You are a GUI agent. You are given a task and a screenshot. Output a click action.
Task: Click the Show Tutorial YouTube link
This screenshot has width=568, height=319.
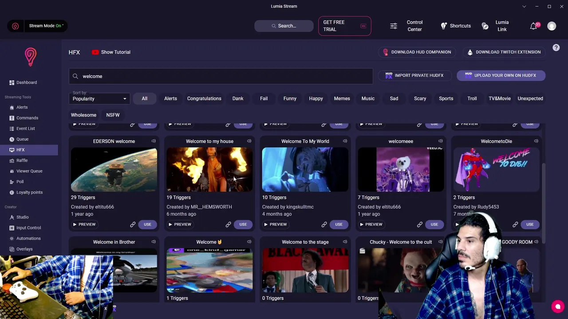click(111, 52)
